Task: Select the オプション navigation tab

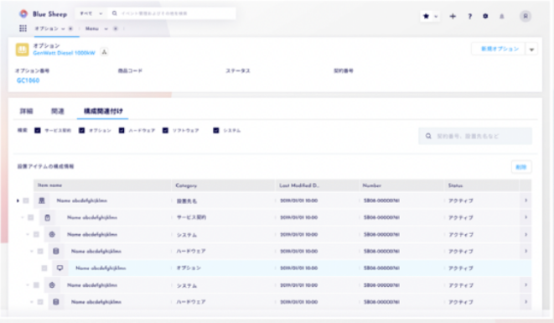Action: tap(47, 29)
